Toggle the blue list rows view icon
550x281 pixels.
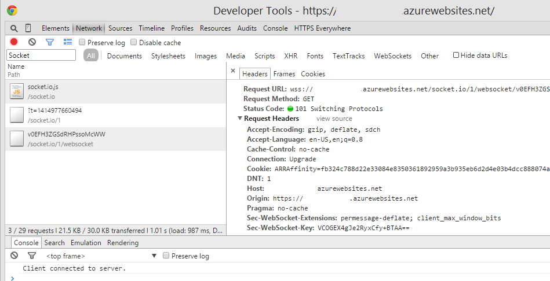click(x=68, y=42)
